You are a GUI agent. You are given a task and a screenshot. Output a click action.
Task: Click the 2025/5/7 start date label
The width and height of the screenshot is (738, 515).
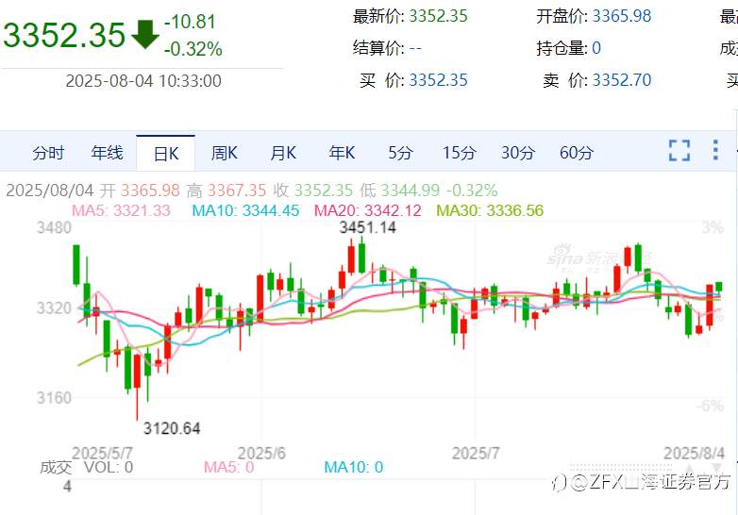102,454
